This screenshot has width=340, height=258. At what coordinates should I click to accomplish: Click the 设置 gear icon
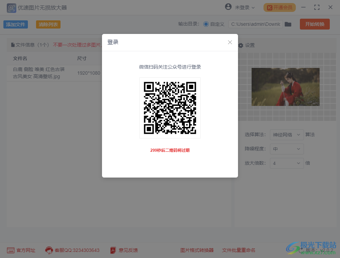[241, 45]
